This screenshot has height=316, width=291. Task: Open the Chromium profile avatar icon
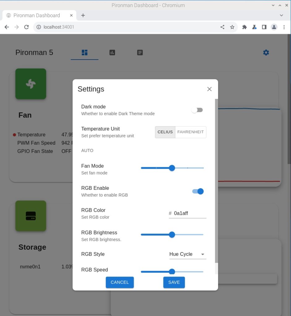pos(274,27)
